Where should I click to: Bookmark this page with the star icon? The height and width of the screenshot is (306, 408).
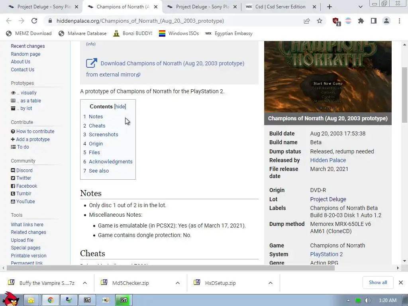320,21
